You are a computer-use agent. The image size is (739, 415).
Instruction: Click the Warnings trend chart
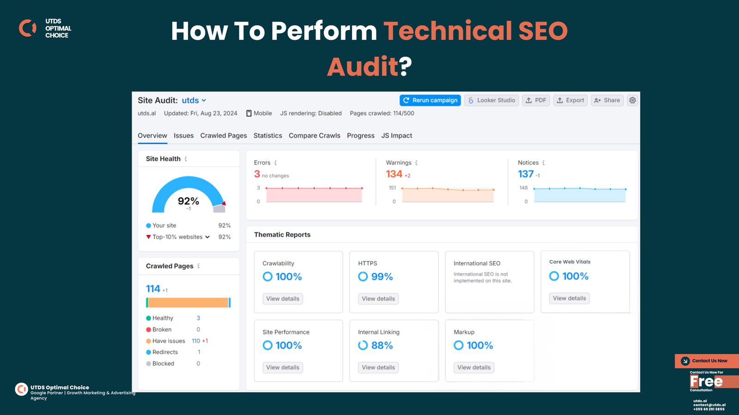tap(448, 195)
